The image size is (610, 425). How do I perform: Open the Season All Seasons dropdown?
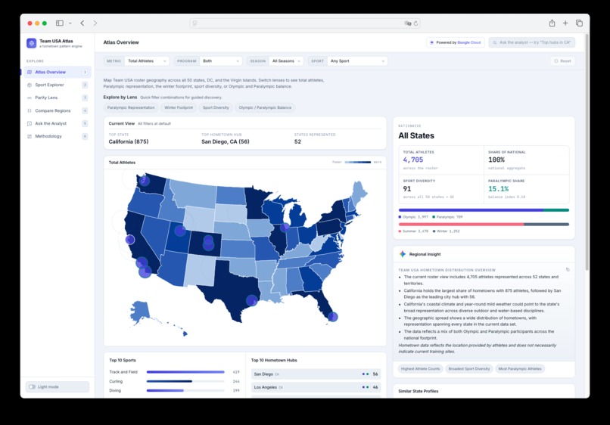point(286,61)
